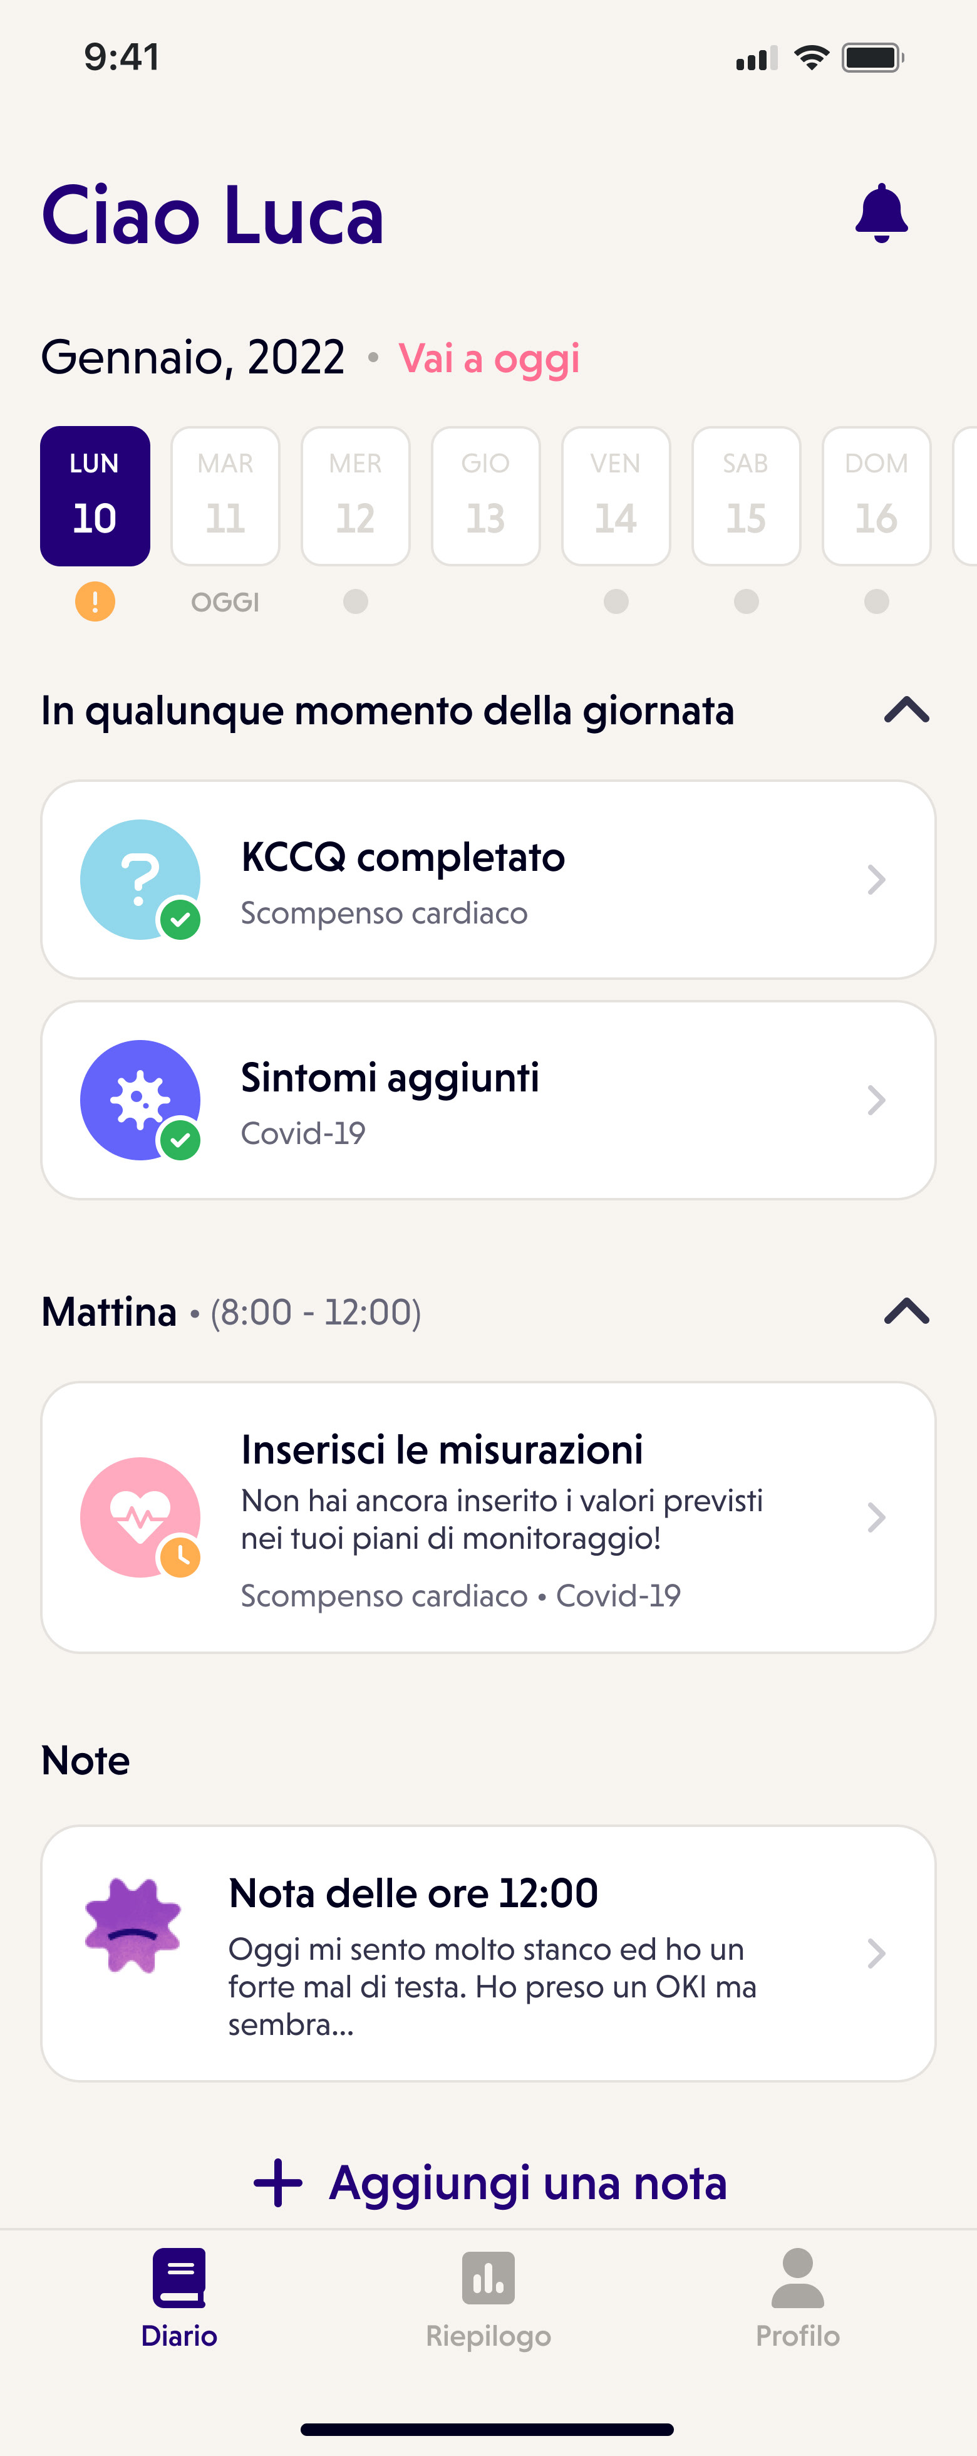This screenshot has width=977, height=2456.
Task: Tap the KCCQ question mark icon
Action: (140, 879)
